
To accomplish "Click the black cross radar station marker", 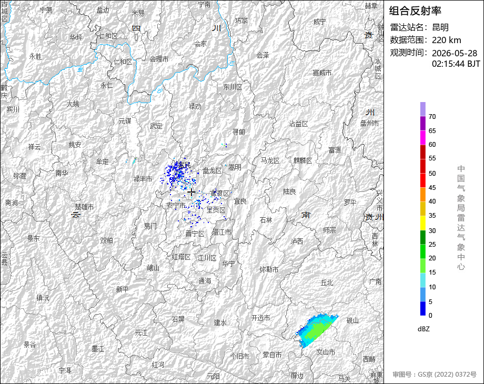I will click(x=191, y=193).
